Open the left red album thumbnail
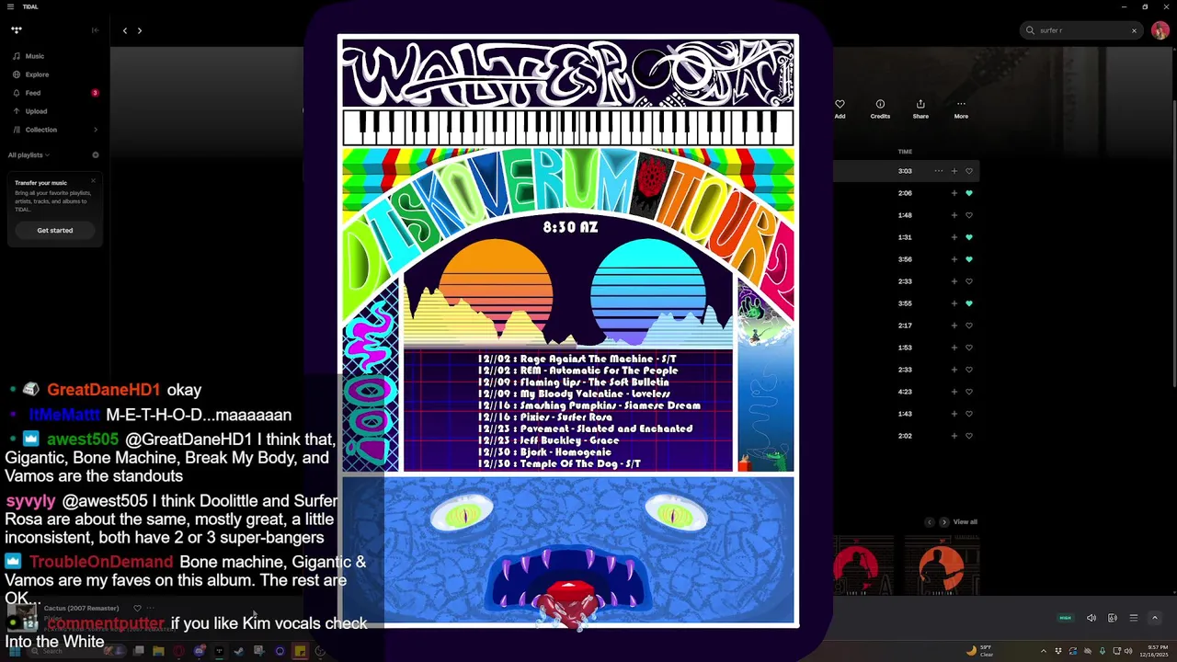The image size is (1177, 662). [863, 566]
